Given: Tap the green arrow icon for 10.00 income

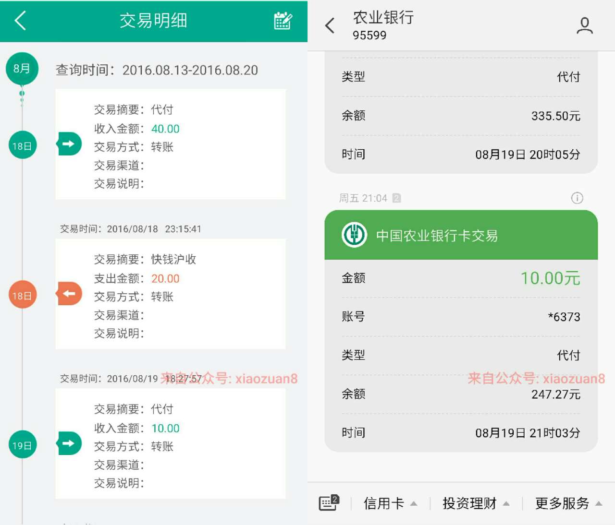Looking at the screenshot, I should click(x=69, y=443).
